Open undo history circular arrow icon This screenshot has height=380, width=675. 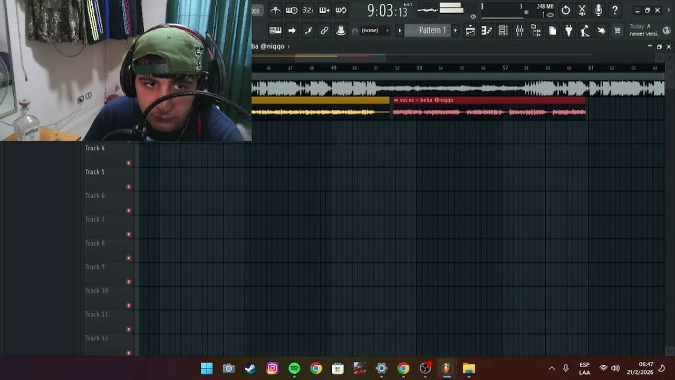pyautogui.click(x=565, y=10)
